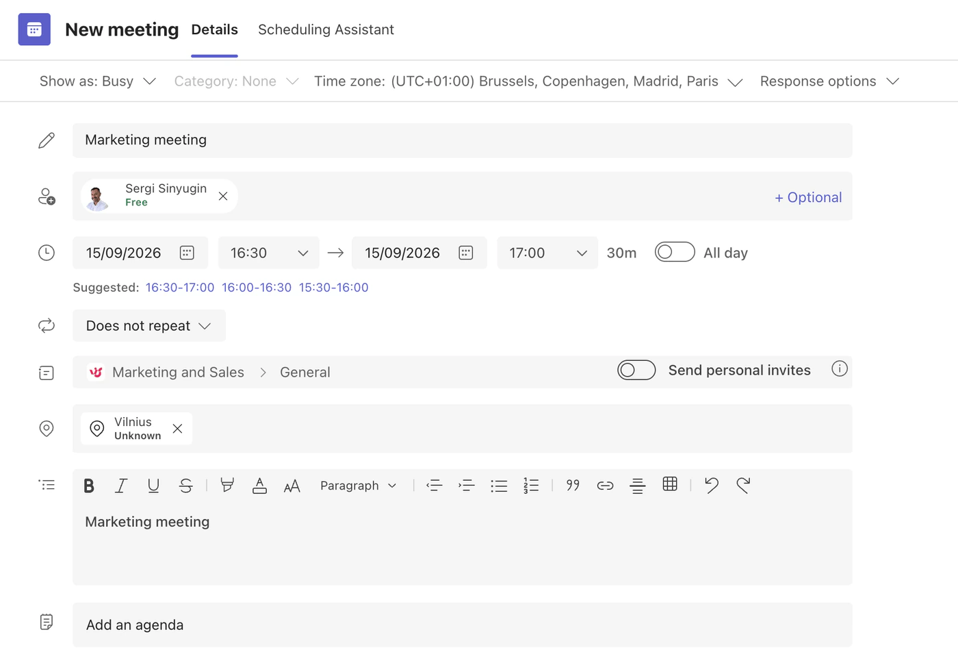Switch to Details tab
Viewport: 958px width, 654px height.
(215, 29)
